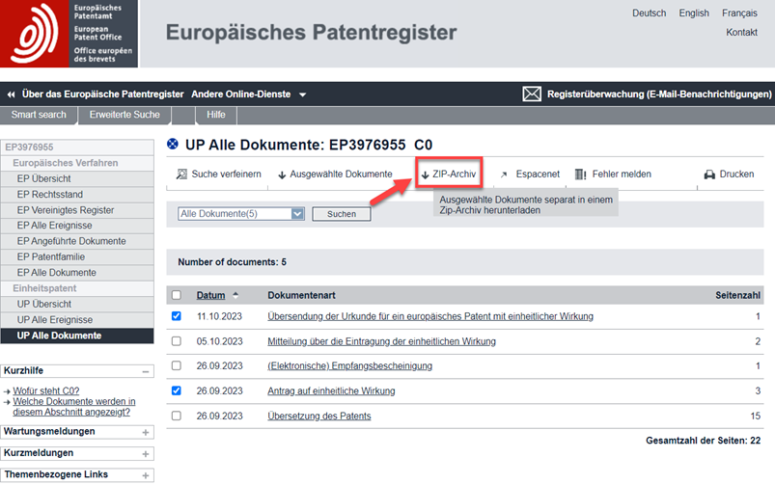Expand the Wartungsmeldungen section
This screenshot has height=484, width=775.
[146, 432]
